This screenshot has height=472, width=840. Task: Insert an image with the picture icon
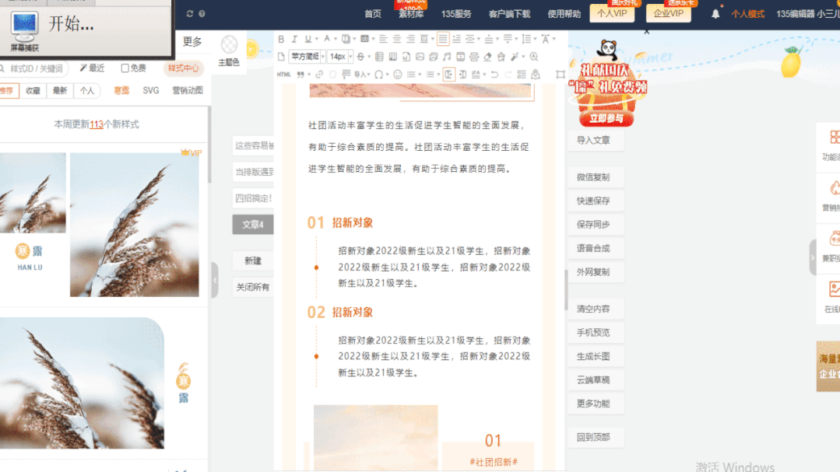point(420,56)
